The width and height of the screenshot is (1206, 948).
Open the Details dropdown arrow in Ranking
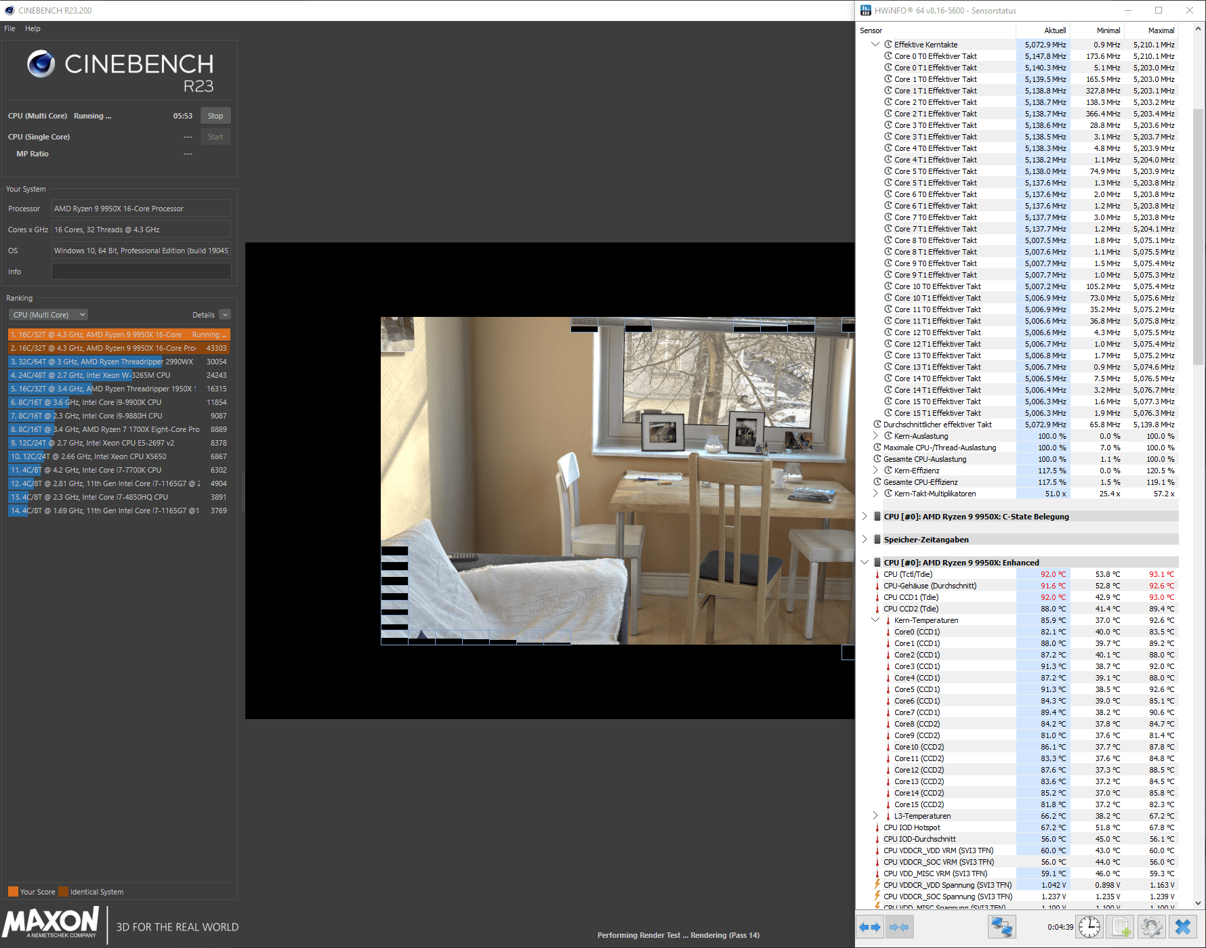click(225, 315)
